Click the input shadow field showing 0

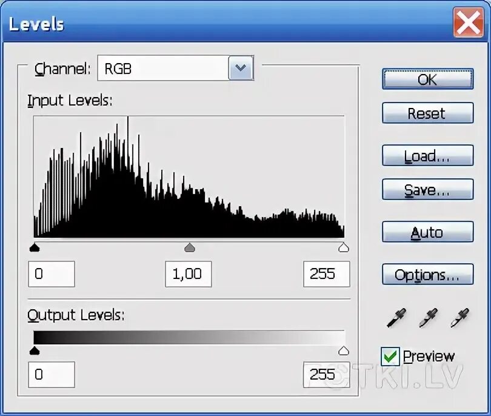tap(52, 273)
